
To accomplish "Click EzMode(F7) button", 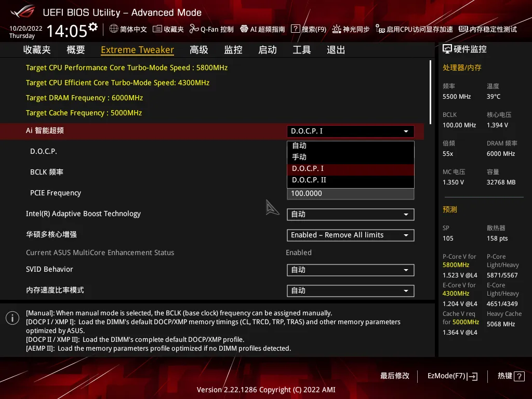I will (x=453, y=376).
